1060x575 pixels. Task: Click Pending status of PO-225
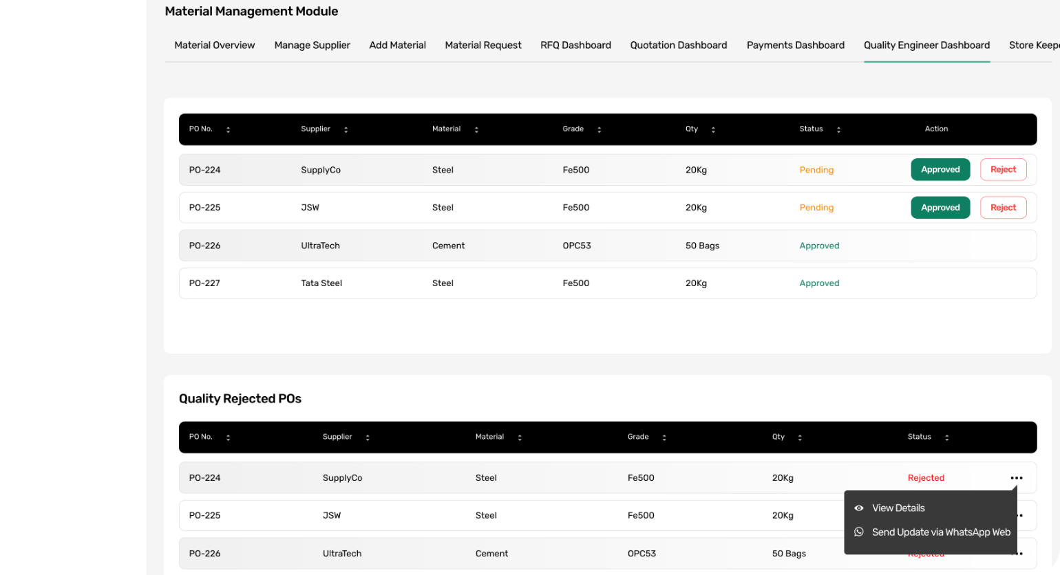pyautogui.click(x=816, y=208)
